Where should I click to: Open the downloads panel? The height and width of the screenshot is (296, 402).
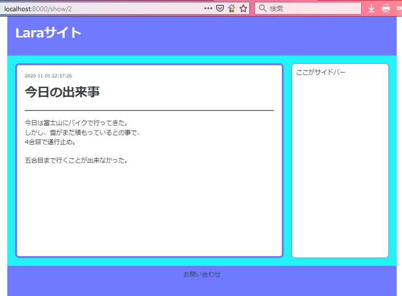click(371, 8)
